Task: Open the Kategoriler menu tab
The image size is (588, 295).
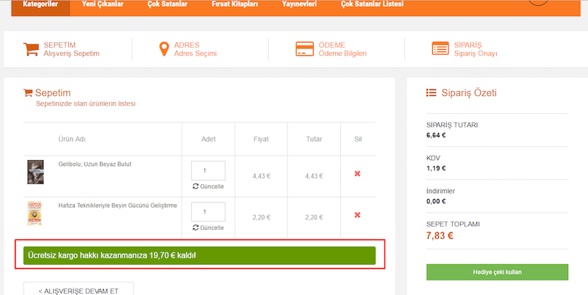Action: pos(40,4)
